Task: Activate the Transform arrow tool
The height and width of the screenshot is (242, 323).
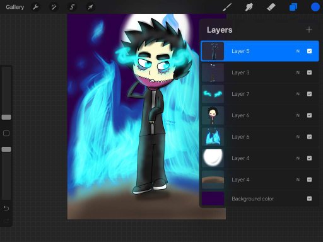Action: click(x=90, y=7)
